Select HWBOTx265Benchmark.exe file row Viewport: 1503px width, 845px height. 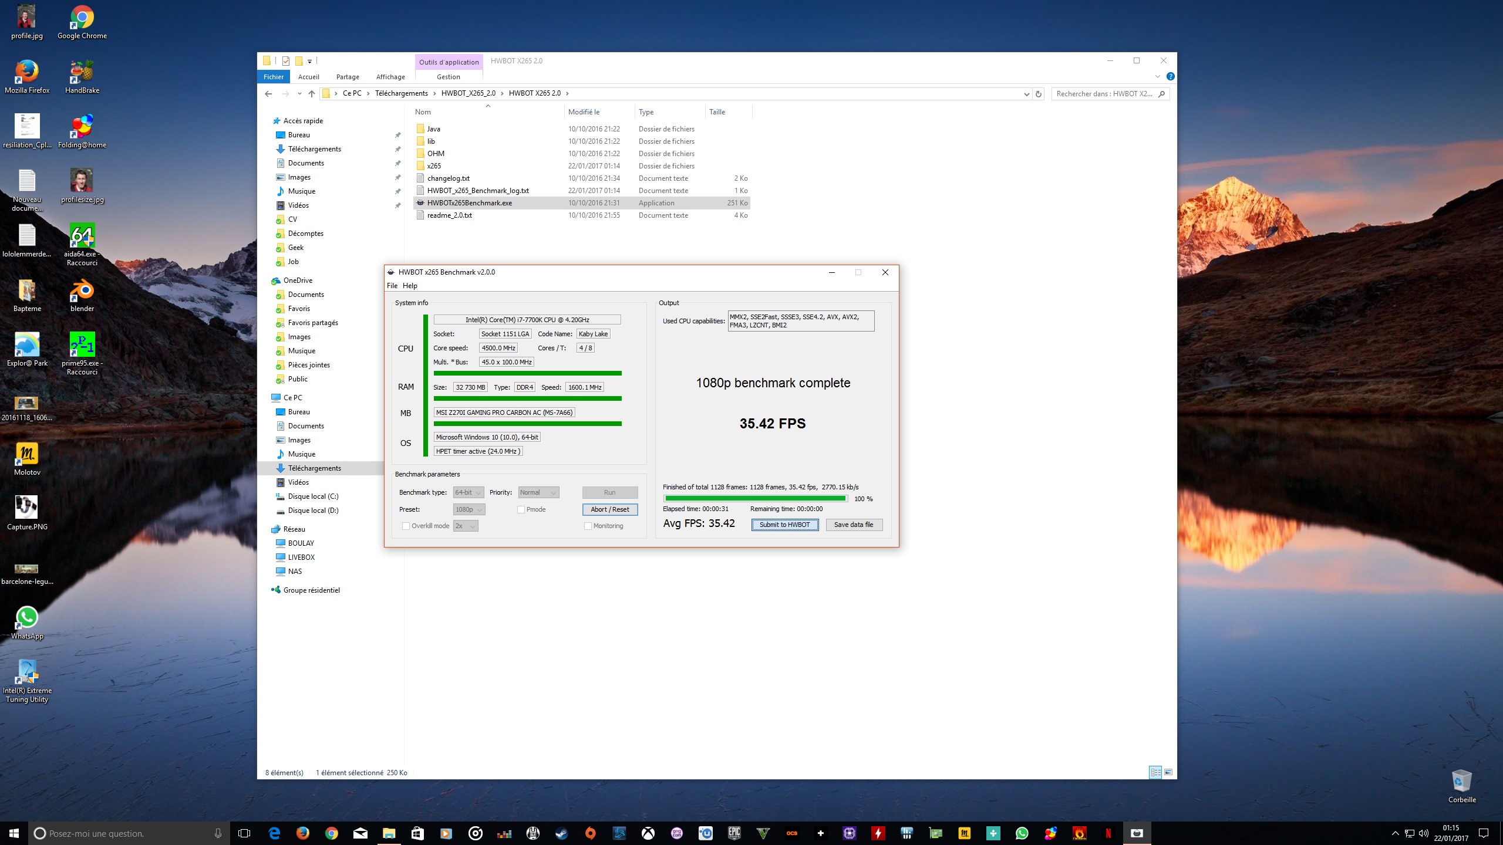(x=581, y=203)
